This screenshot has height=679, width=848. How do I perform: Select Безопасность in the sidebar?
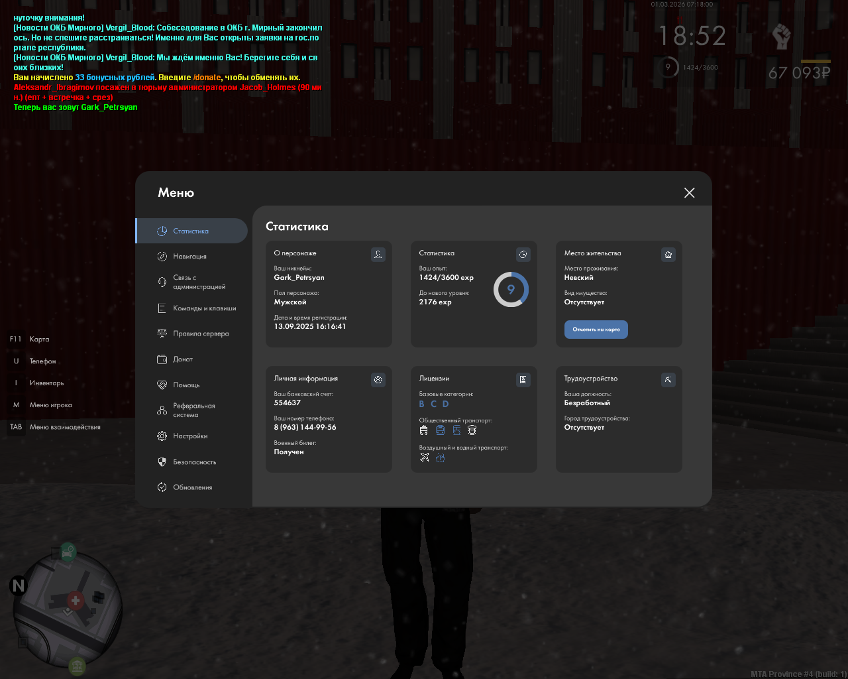(x=194, y=462)
